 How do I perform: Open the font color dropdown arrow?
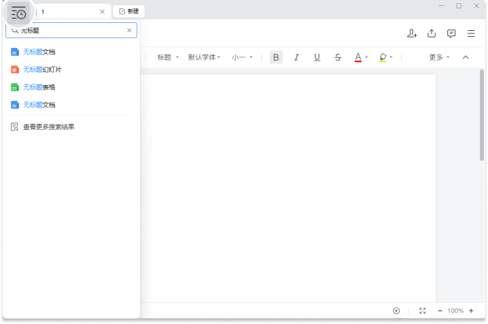pyautogui.click(x=366, y=57)
